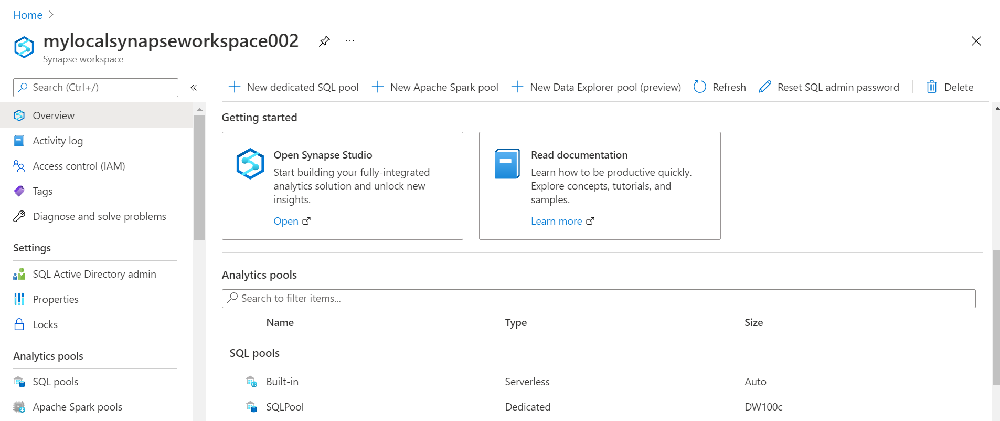Add a New dedicated SQL pool
Screen dimensions: 1000x421
click(294, 87)
